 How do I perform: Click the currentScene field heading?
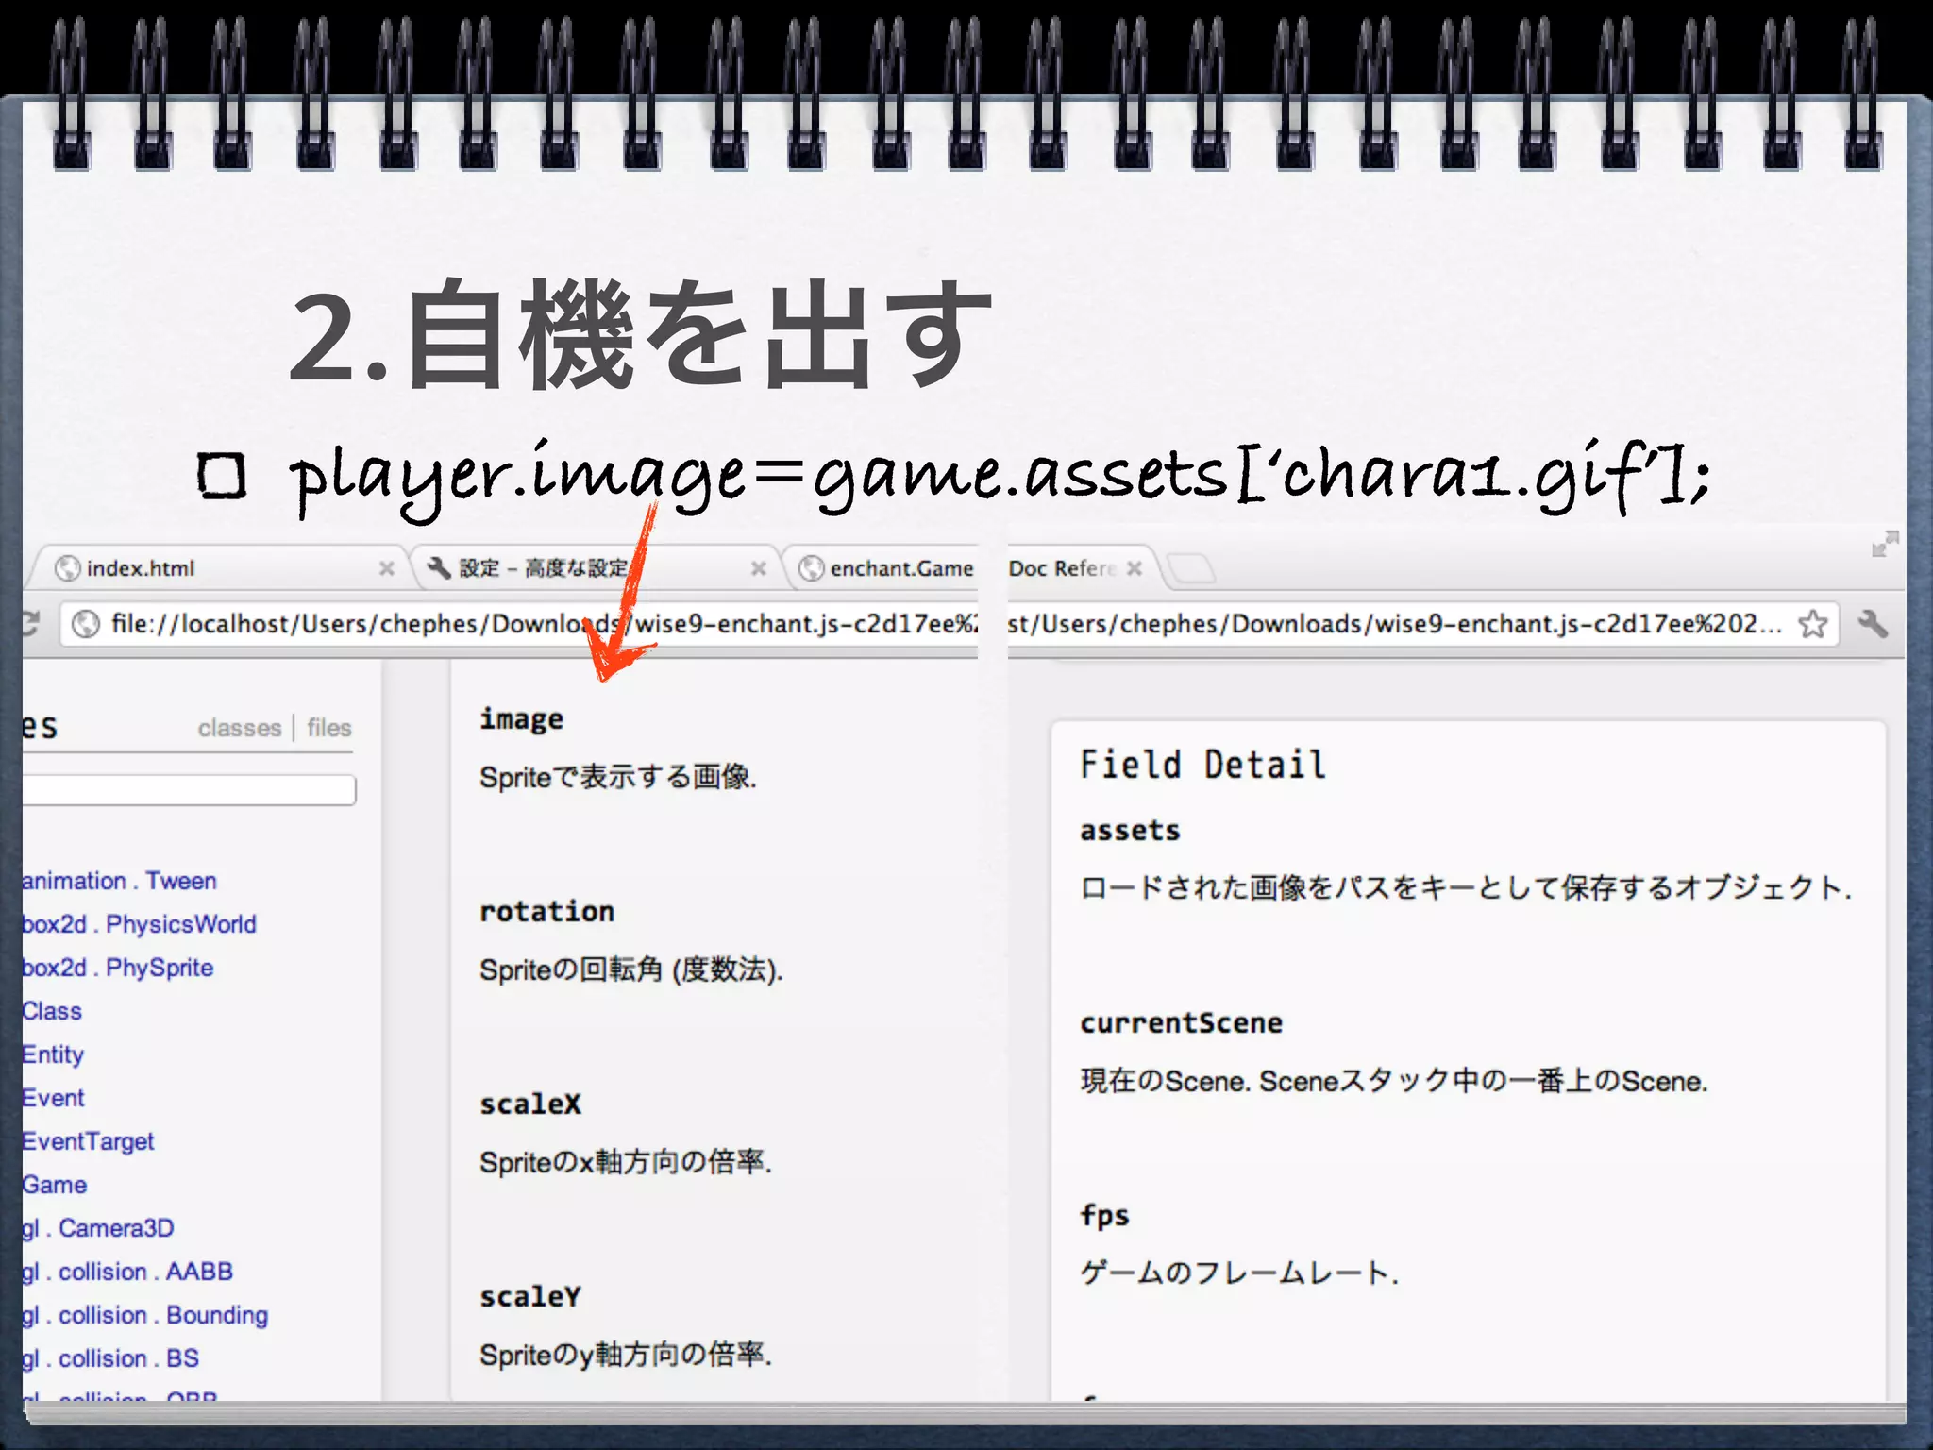click(x=1181, y=1022)
